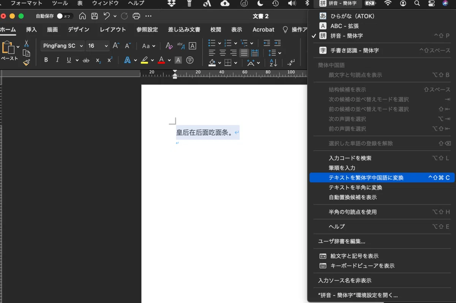The image size is (456, 303).
Task: Click the Copy icon in clipboard group
Action: coord(26,53)
